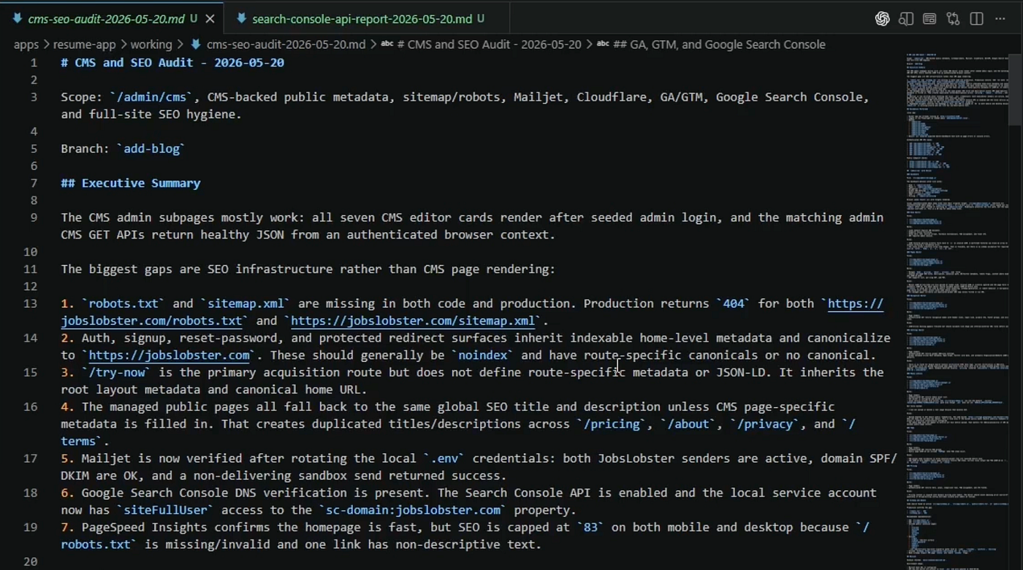Close the cms-seo-audit-2026-05-20.md tab
1023x570 pixels.
pos(210,19)
